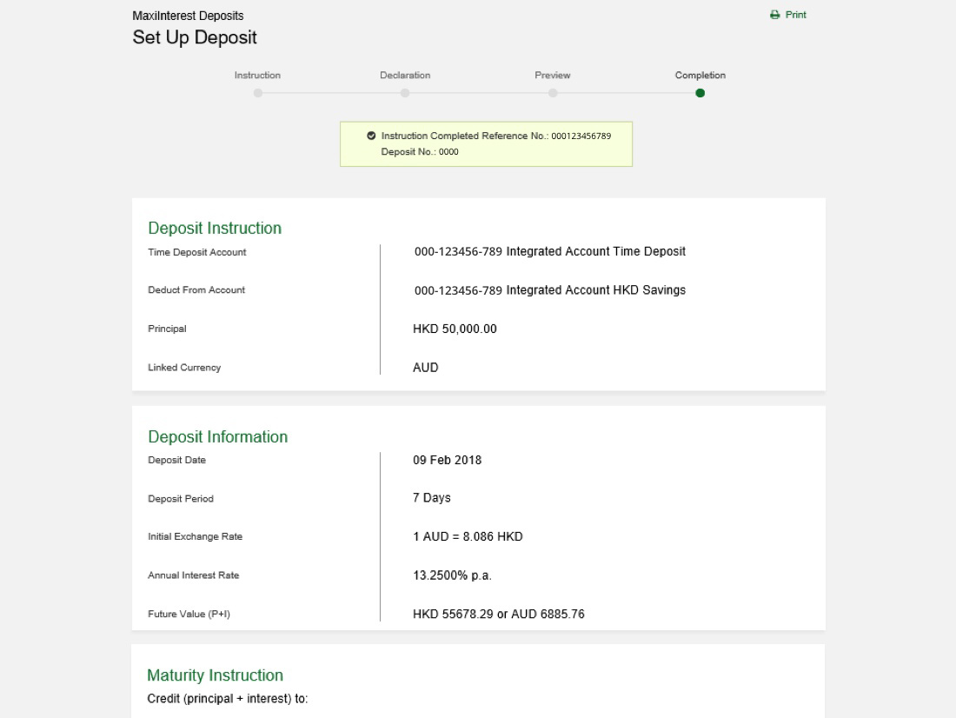Click the green Completion step dot
This screenshot has height=718, width=956.
pyautogui.click(x=700, y=93)
